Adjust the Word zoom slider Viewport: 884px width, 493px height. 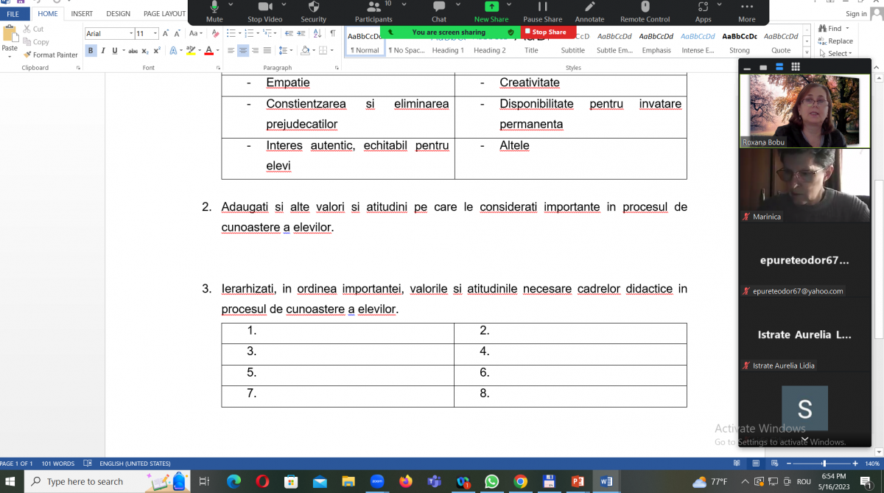click(x=824, y=464)
